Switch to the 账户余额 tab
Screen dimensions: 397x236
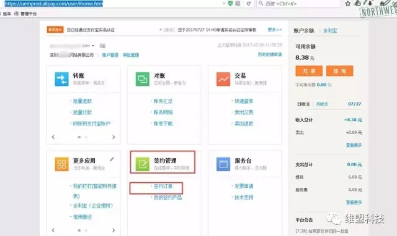[304, 30]
